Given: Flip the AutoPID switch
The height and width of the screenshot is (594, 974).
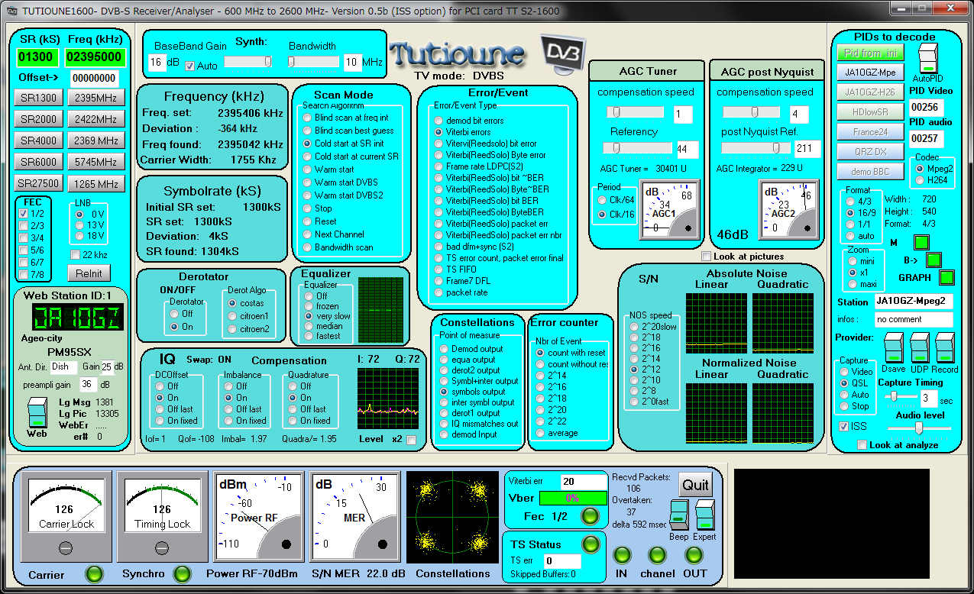Looking at the screenshot, I should pos(927,58).
